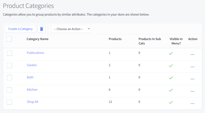Click the product count 6 for Kitchen
Screen dimensions: 205x113
click(x=110, y=90)
